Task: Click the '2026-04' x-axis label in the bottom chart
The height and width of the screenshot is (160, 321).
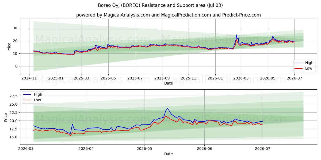Action: coord(86,149)
